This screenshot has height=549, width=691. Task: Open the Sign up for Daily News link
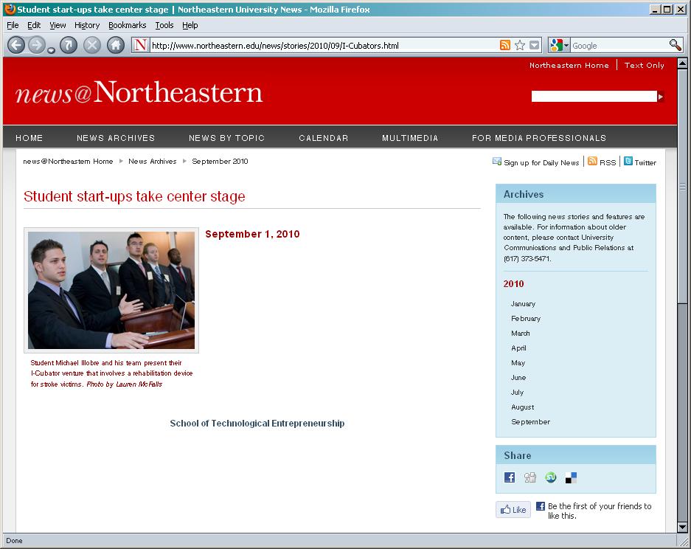coord(541,162)
